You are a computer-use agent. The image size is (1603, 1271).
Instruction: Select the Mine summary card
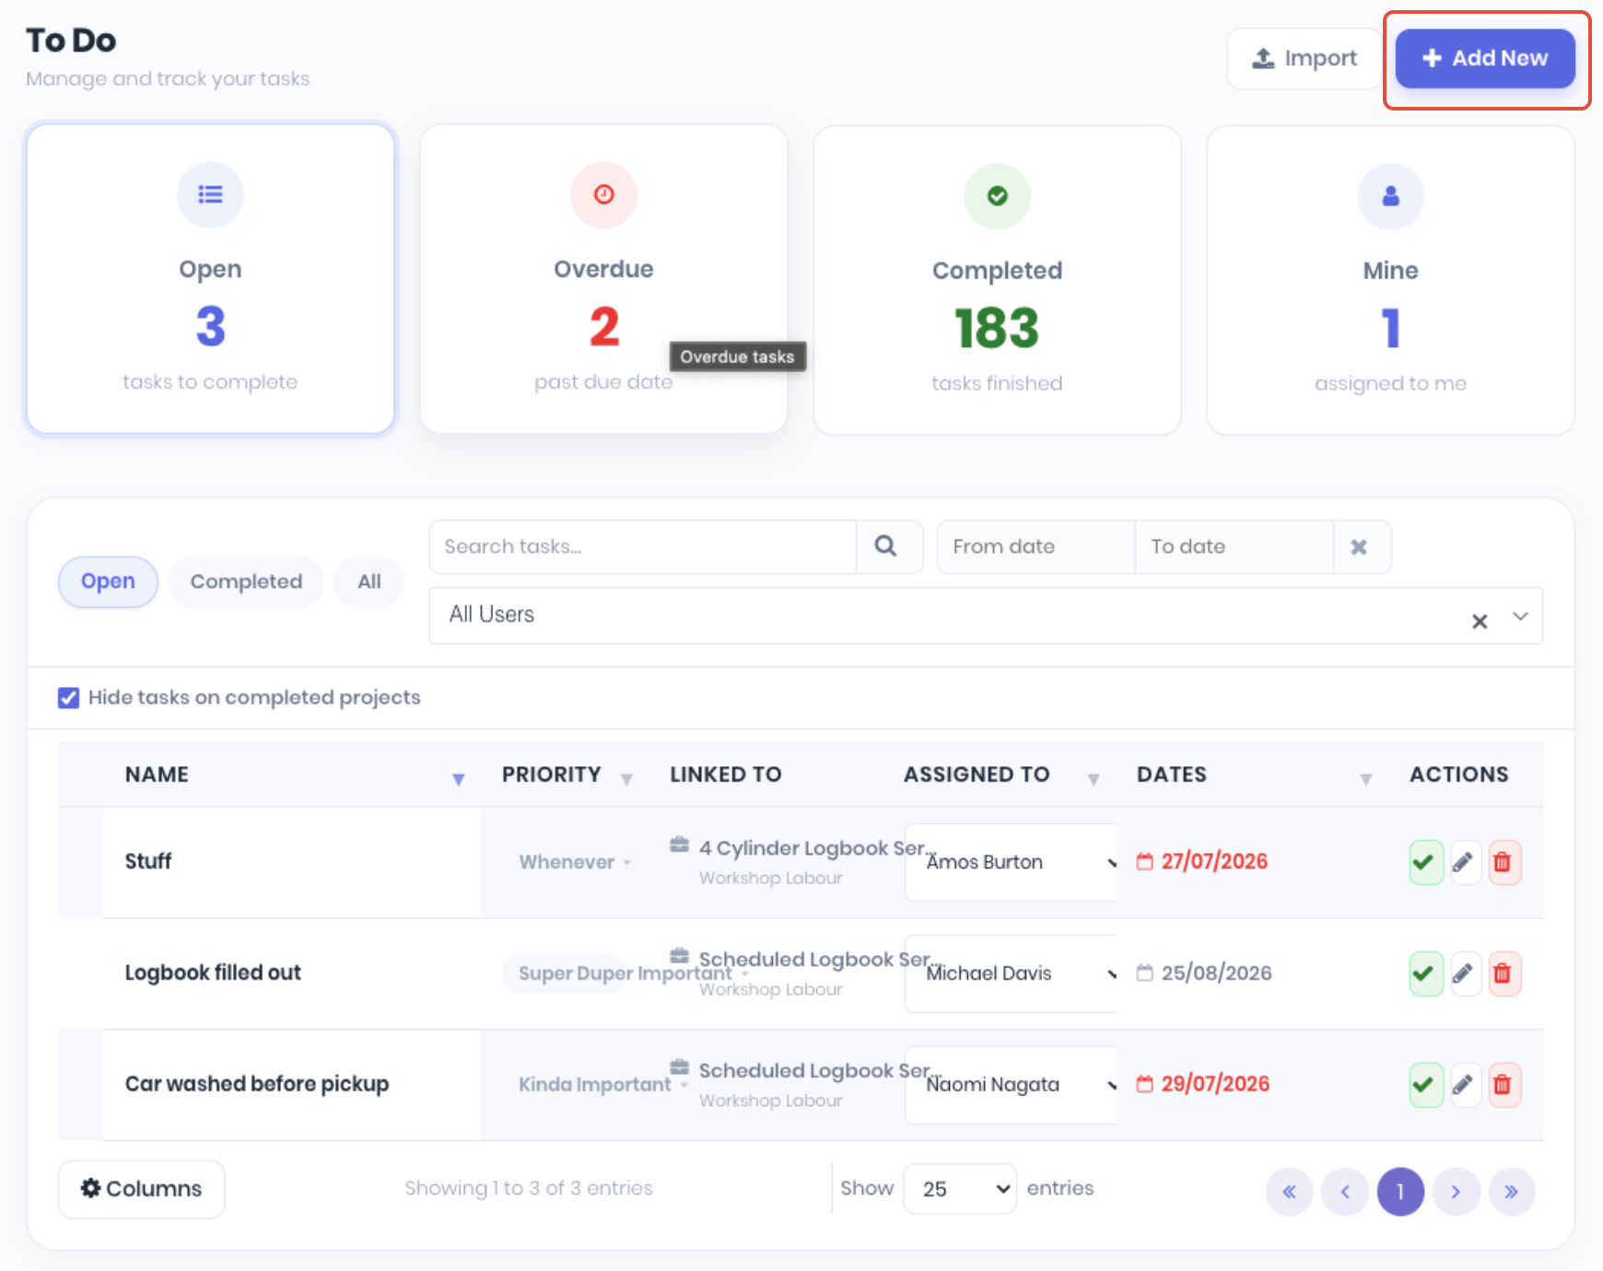[x=1390, y=280]
